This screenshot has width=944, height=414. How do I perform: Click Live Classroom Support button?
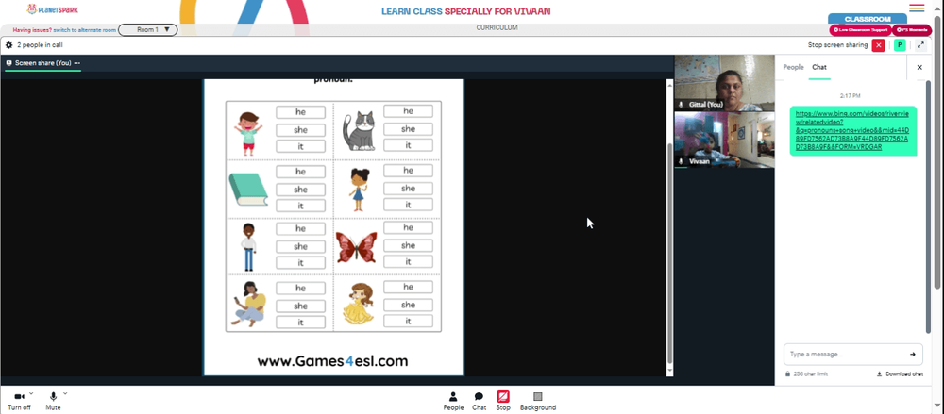860,29
